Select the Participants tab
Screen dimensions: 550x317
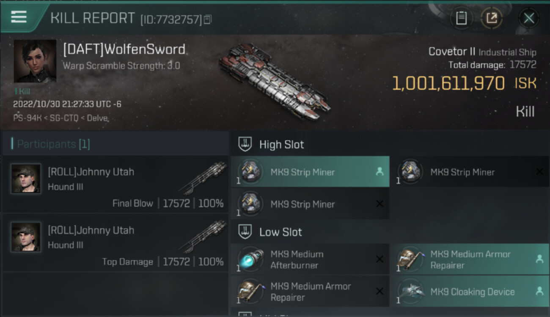(53, 144)
